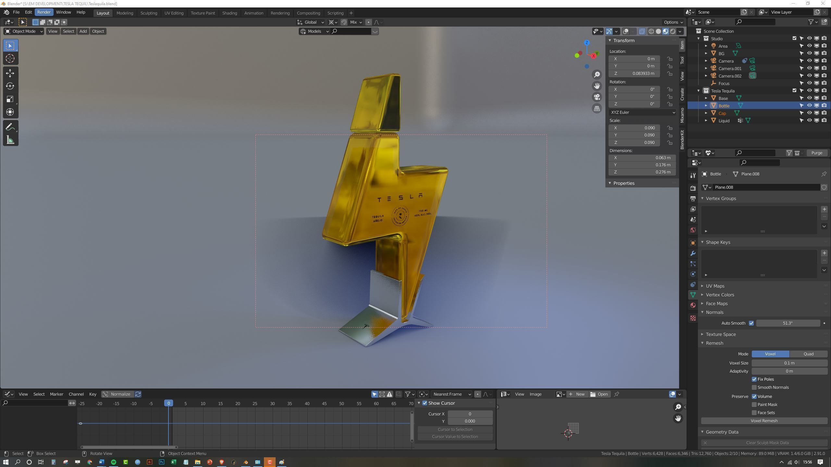Hide the Bottle object with eye icon

[809, 106]
